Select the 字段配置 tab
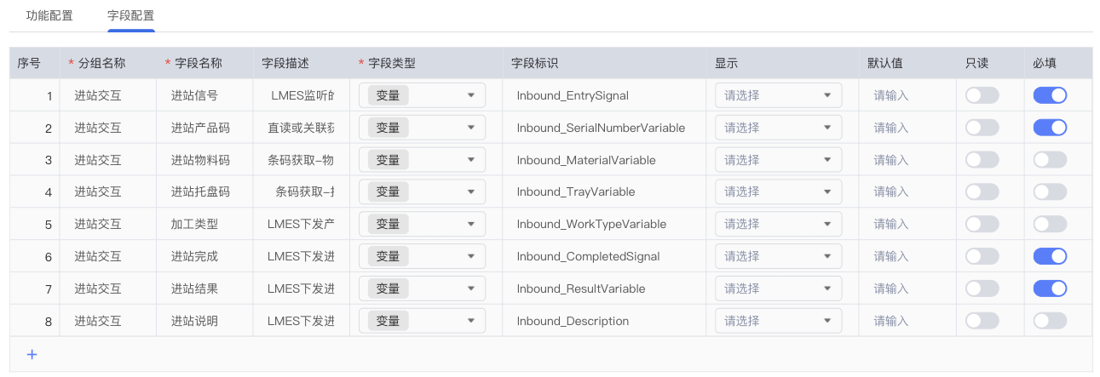This screenshot has height=377, width=1100. click(130, 16)
